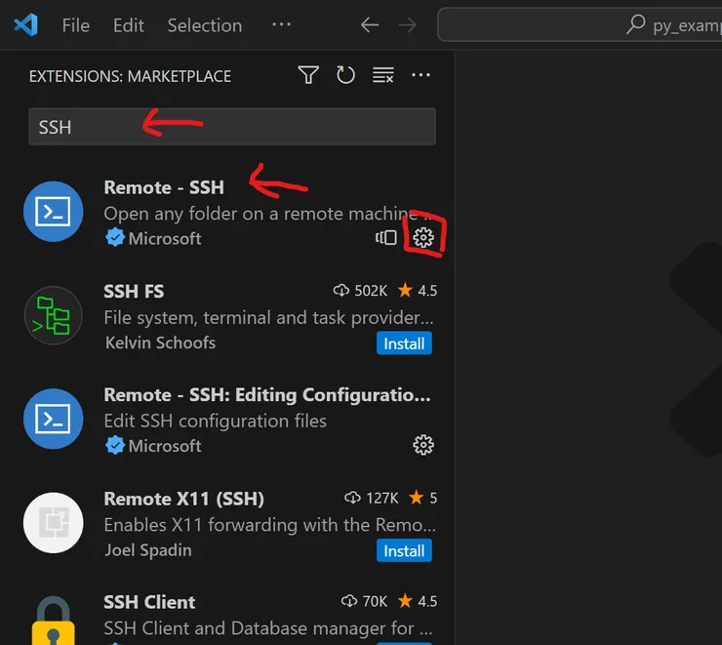The height and width of the screenshot is (645, 722).
Task: Click SSH Client 4.5 star rating
Action: tap(418, 601)
